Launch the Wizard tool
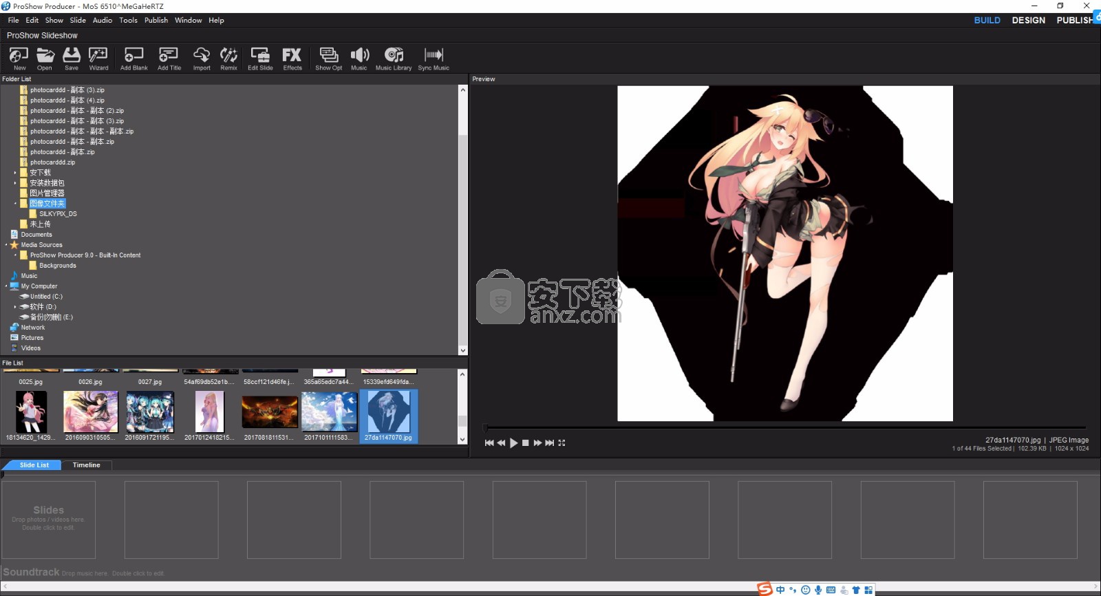Screen dimensions: 1101x596 [x=98, y=58]
